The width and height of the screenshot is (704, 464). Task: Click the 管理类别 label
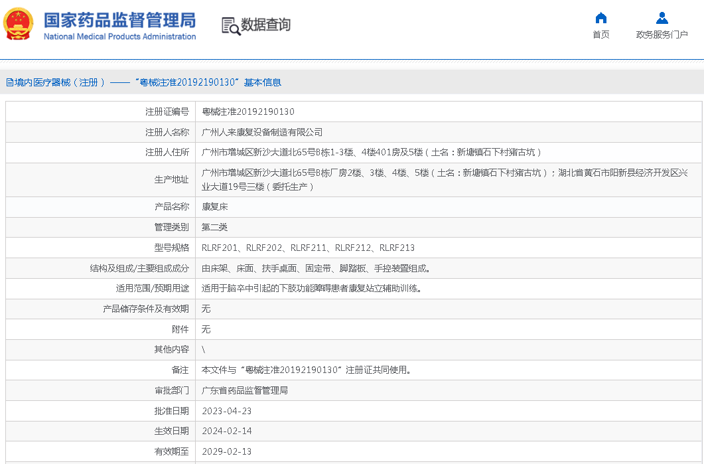pos(171,227)
